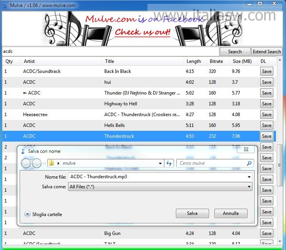This screenshot has height=250, width=286.
Task: Click the Mulve Facebook banner
Action: (x=142, y=29)
